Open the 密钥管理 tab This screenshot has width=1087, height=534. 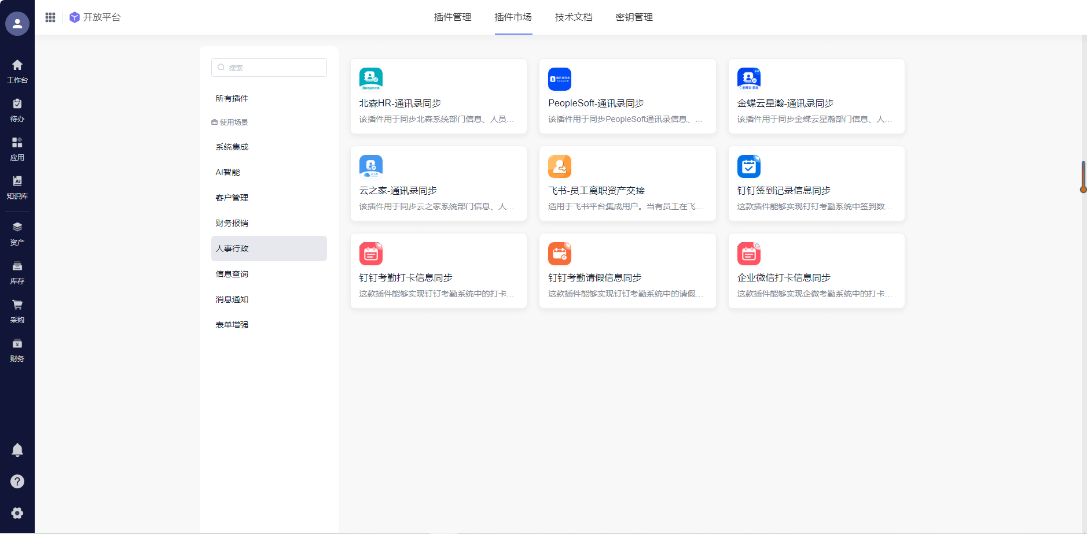pyautogui.click(x=634, y=17)
